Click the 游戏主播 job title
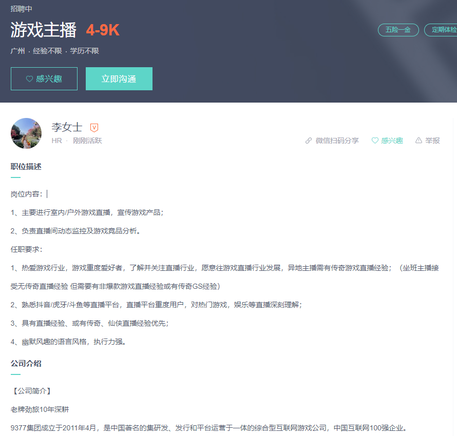The image size is (457, 436). 44,30
